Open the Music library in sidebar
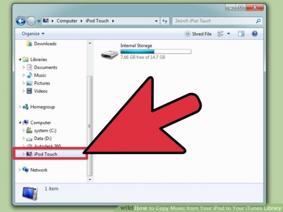The height and width of the screenshot is (212, 283). (x=40, y=75)
